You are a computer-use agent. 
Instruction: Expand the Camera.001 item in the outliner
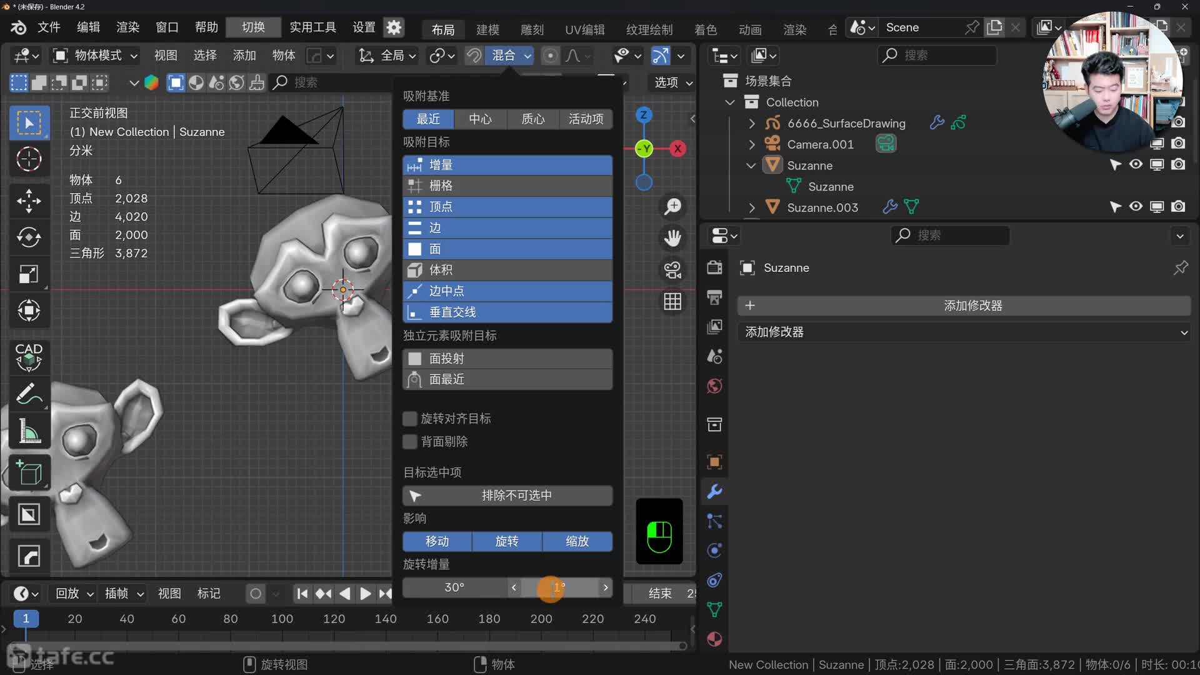tap(752, 144)
